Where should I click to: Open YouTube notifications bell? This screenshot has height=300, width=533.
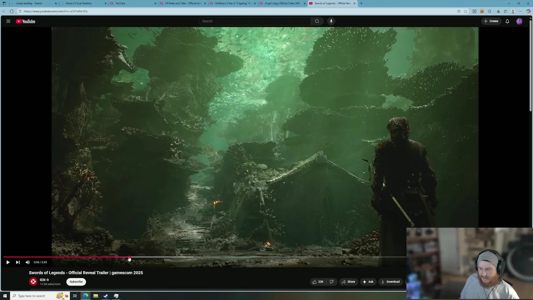point(507,21)
